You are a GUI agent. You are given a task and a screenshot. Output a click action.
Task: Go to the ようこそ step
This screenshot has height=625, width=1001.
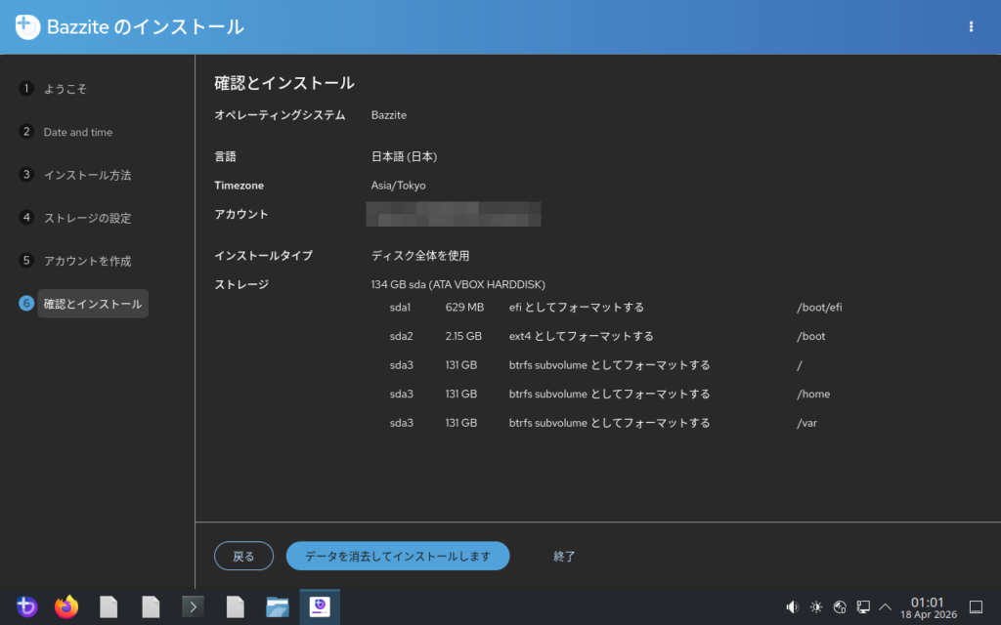point(65,89)
